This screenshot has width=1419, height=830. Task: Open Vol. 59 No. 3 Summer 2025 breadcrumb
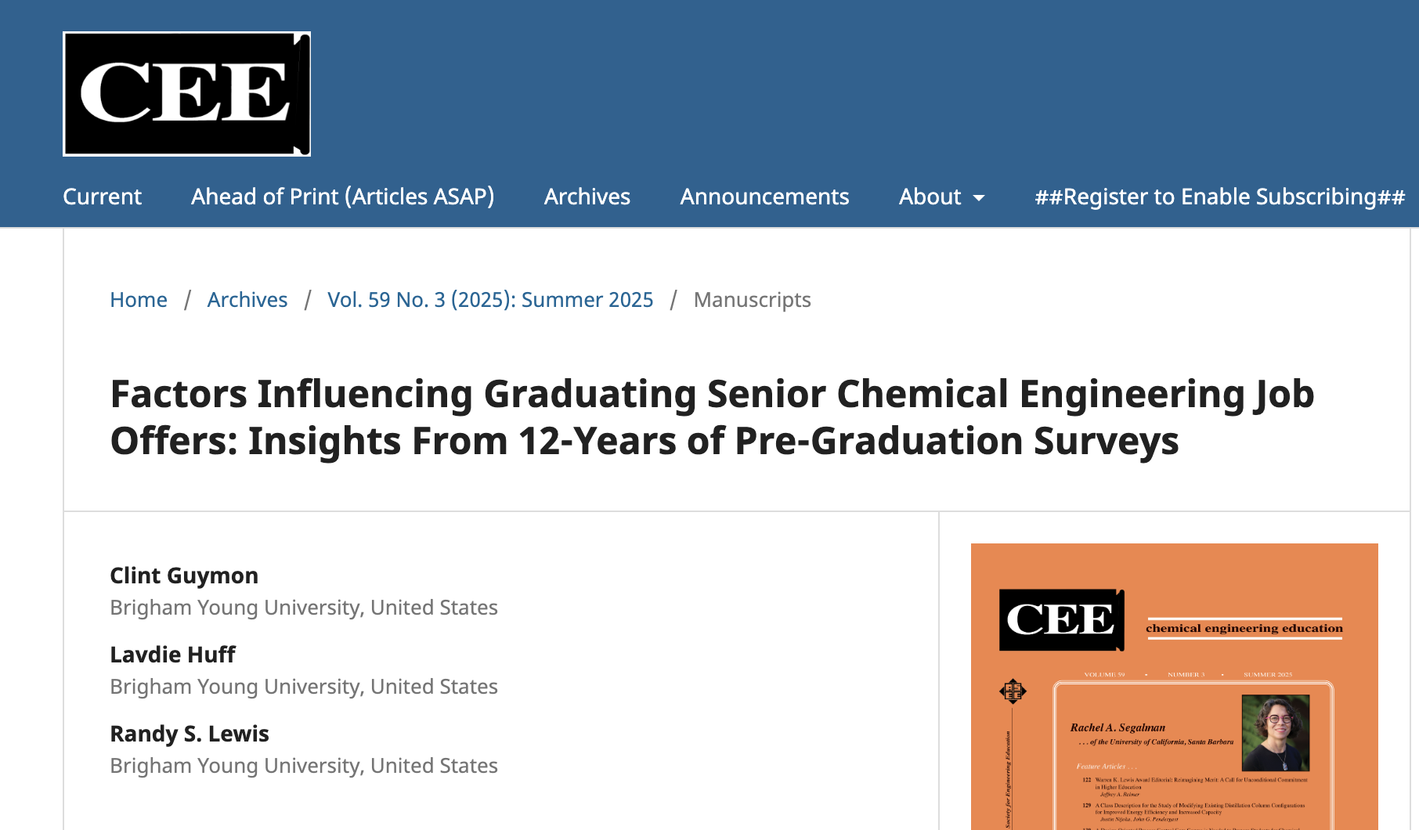[x=490, y=300]
